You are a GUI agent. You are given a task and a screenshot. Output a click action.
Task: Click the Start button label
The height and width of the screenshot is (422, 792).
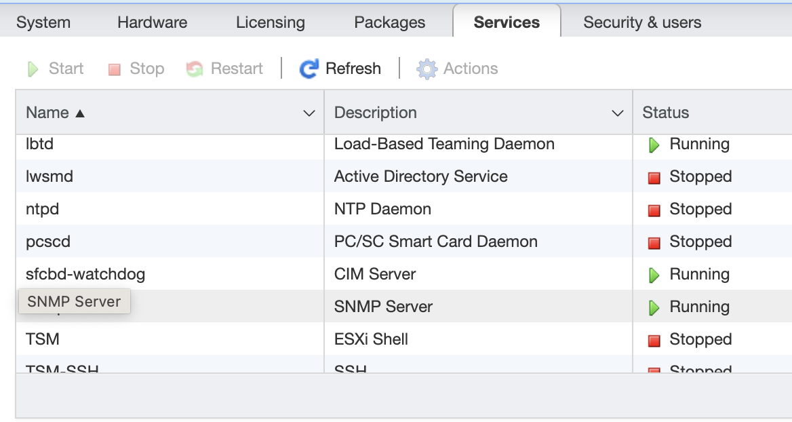66,69
